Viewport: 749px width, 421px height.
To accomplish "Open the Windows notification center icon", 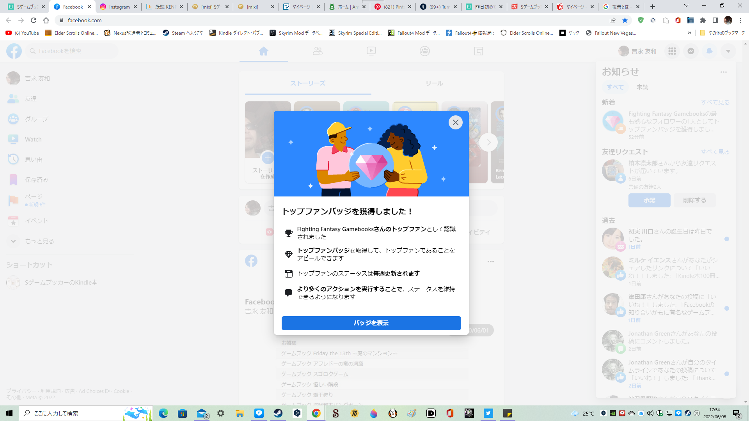I will click(x=737, y=413).
